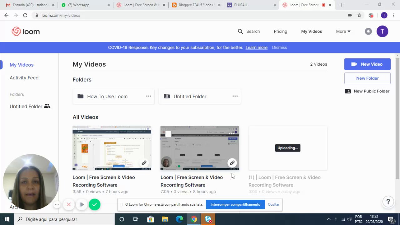Click the Loom logo in the header

click(26, 31)
